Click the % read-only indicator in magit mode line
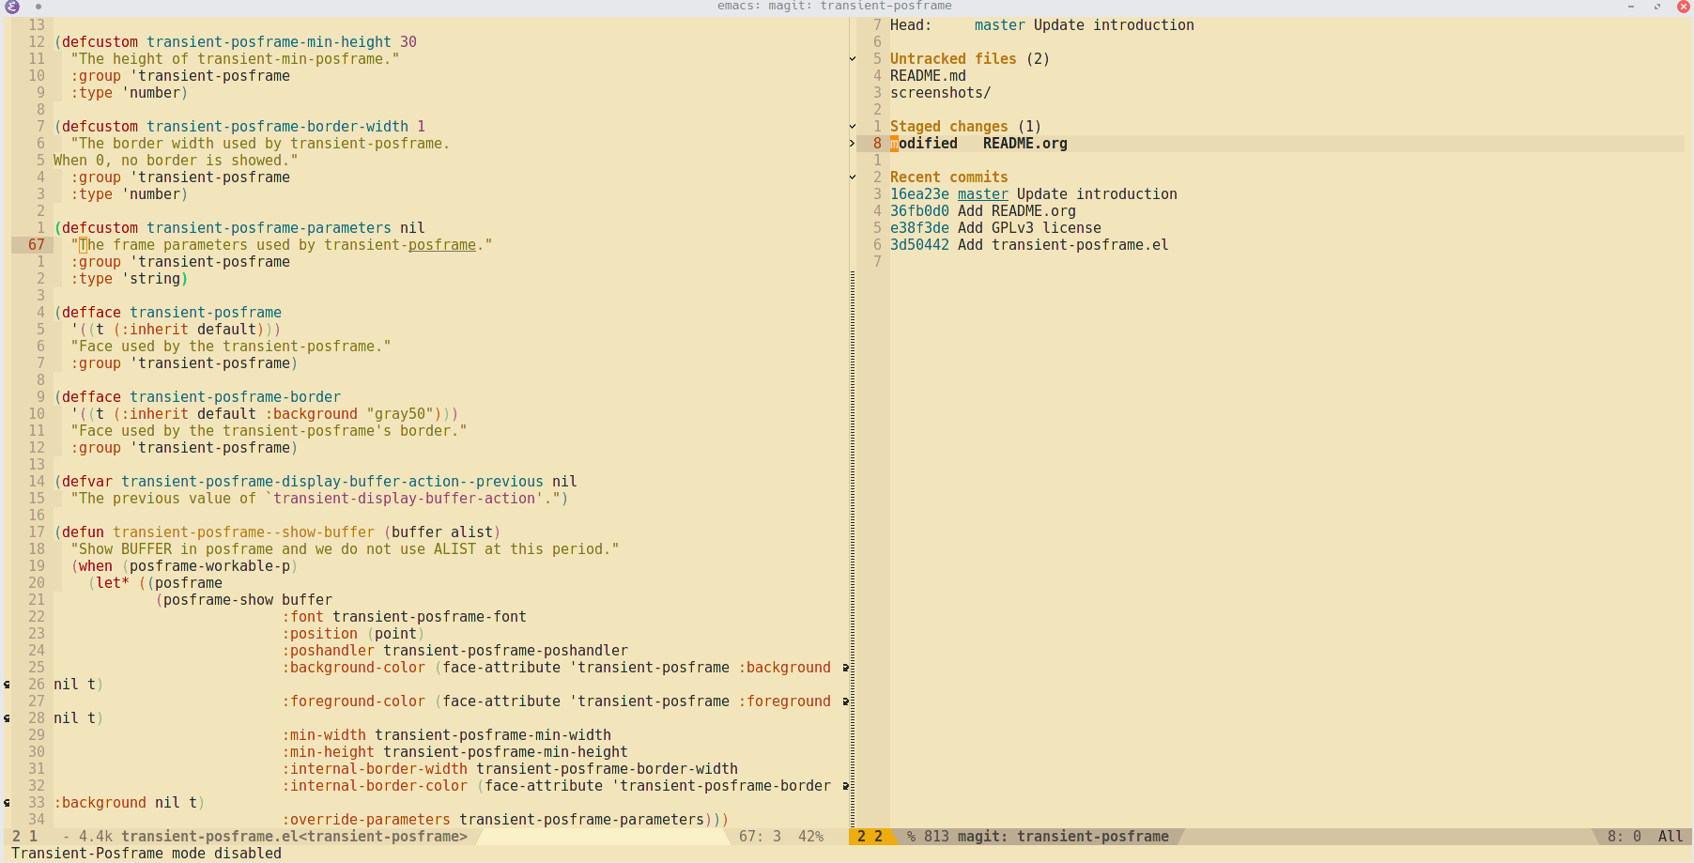 point(911,837)
